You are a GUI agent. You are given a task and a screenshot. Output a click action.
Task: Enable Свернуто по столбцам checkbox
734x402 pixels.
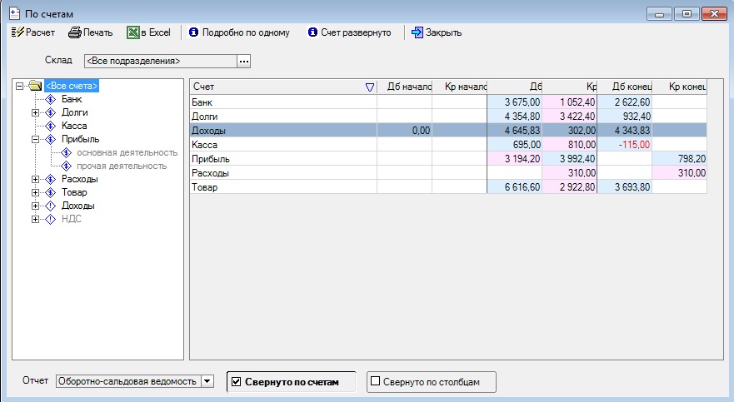pos(375,382)
